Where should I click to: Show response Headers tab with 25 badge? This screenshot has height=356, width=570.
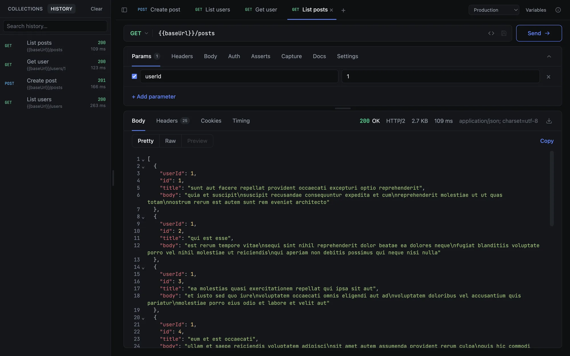[173, 121]
